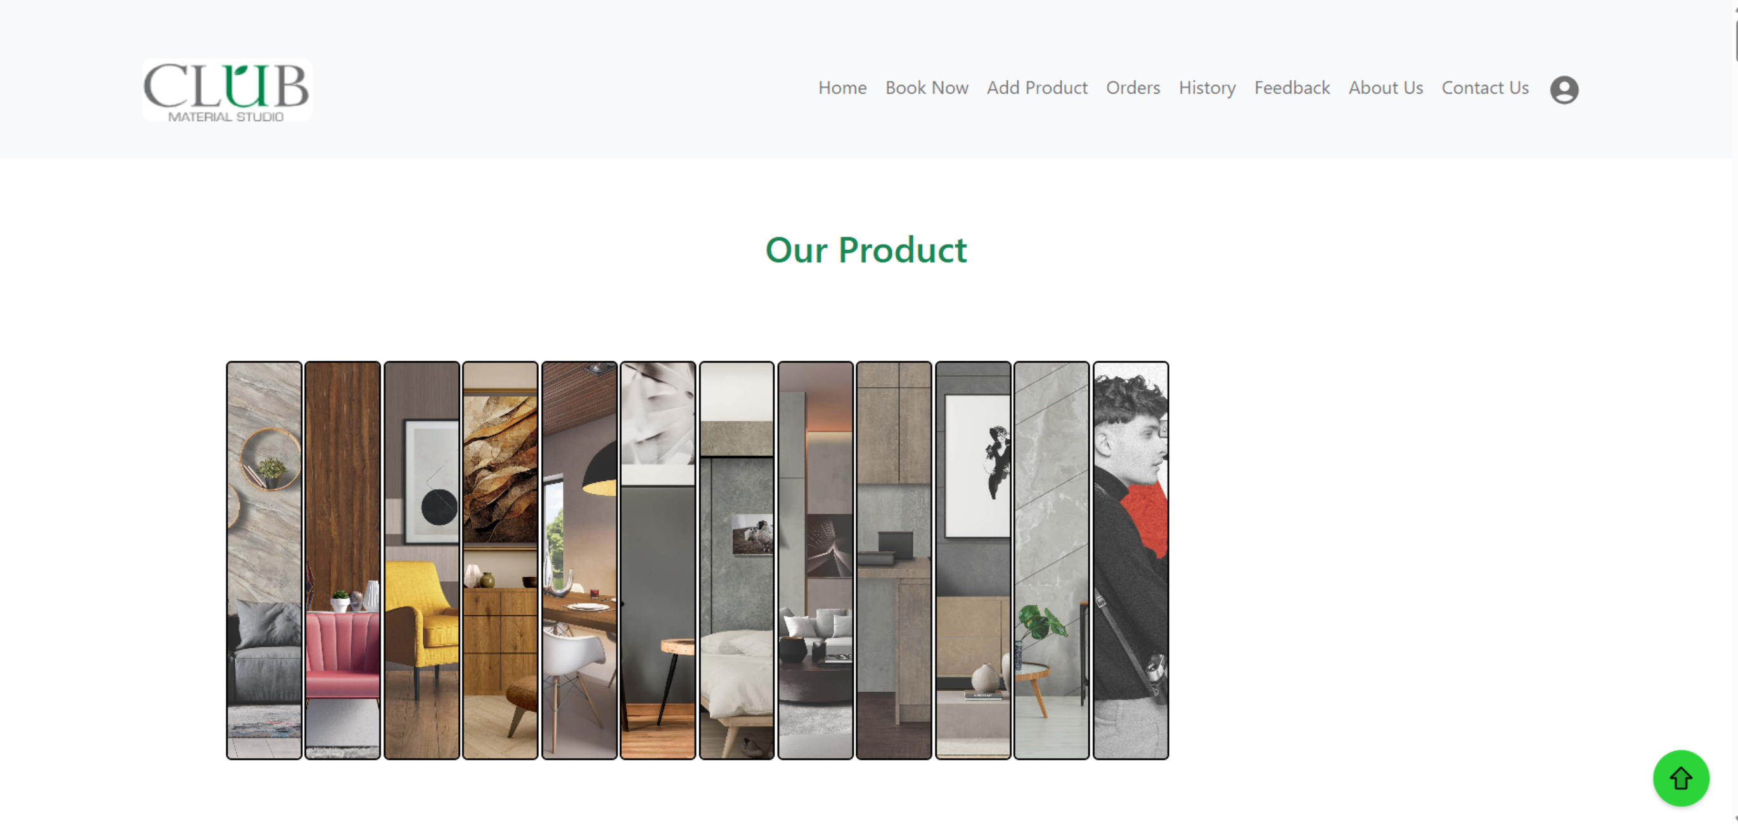
Task: Go to the About Us page
Action: pyautogui.click(x=1386, y=87)
